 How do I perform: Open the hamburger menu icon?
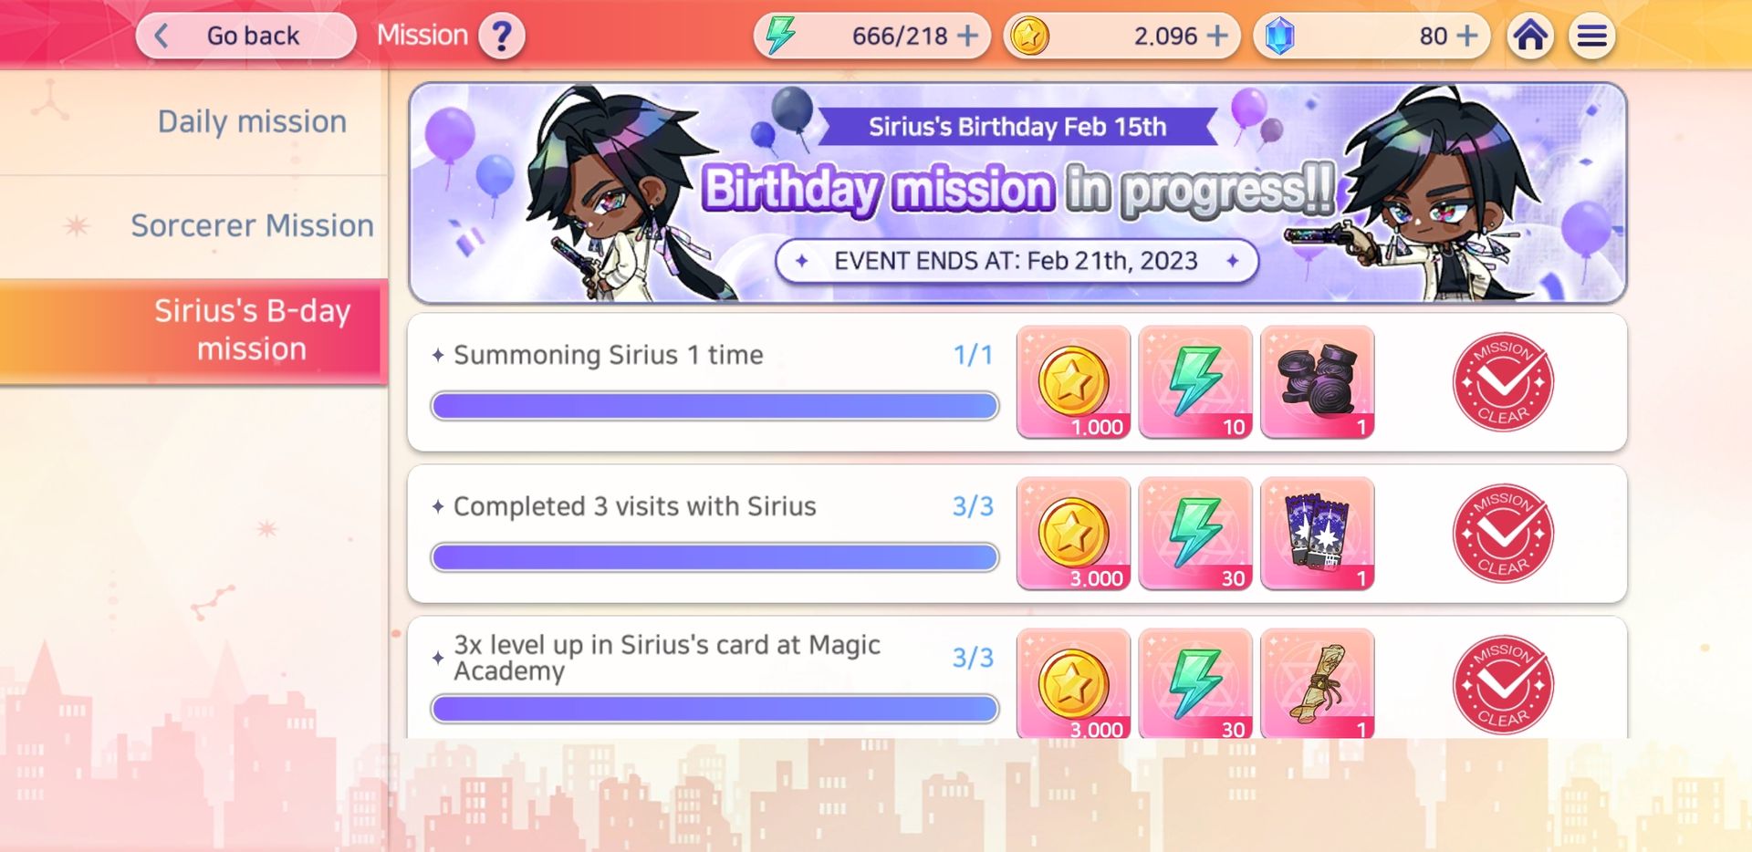[x=1591, y=36]
